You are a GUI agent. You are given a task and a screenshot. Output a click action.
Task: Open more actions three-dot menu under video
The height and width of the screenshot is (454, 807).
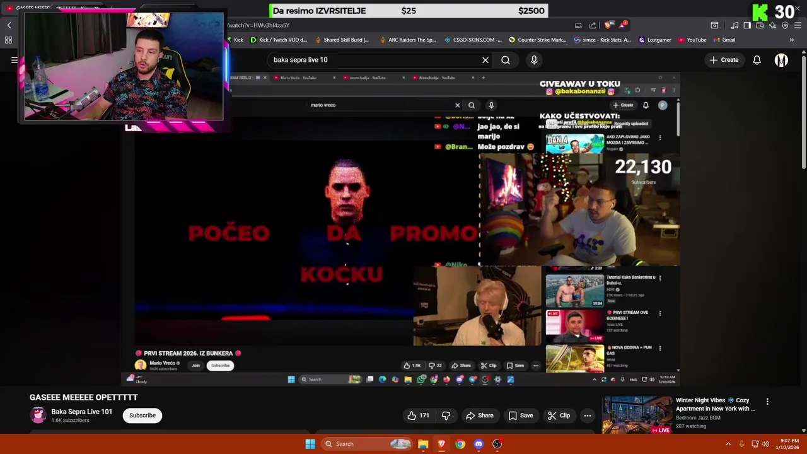(587, 416)
